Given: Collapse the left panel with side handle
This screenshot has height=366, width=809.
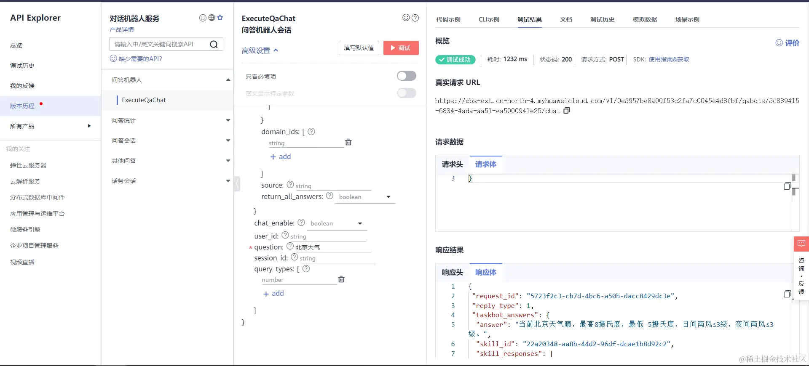Looking at the screenshot, I should tap(237, 184).
